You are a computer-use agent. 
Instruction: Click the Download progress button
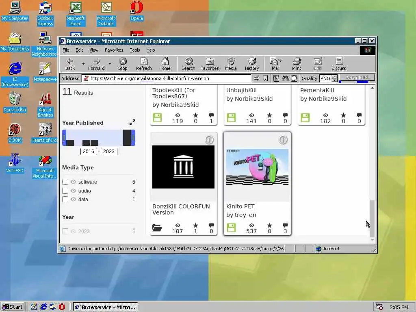pyautogui.click(x=357, y=78)
